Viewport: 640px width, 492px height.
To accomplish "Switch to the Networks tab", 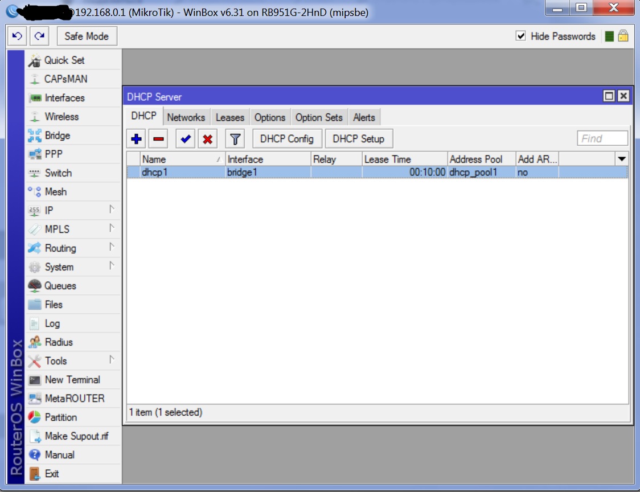I will pyautogui.click(x=186, y=117).
